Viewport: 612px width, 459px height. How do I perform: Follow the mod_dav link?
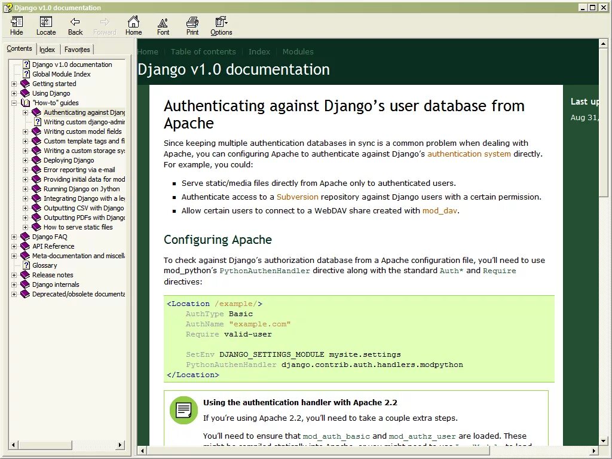[x=439, y=211]
